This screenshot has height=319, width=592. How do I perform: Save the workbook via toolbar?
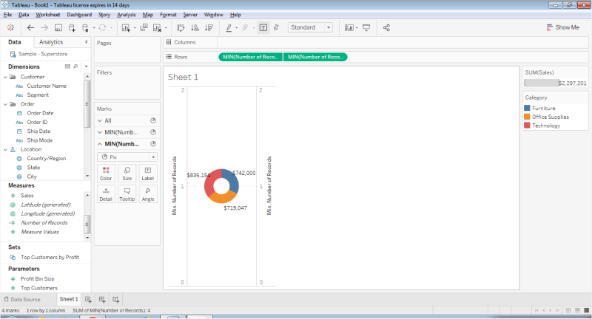click(x=58, y=27)
